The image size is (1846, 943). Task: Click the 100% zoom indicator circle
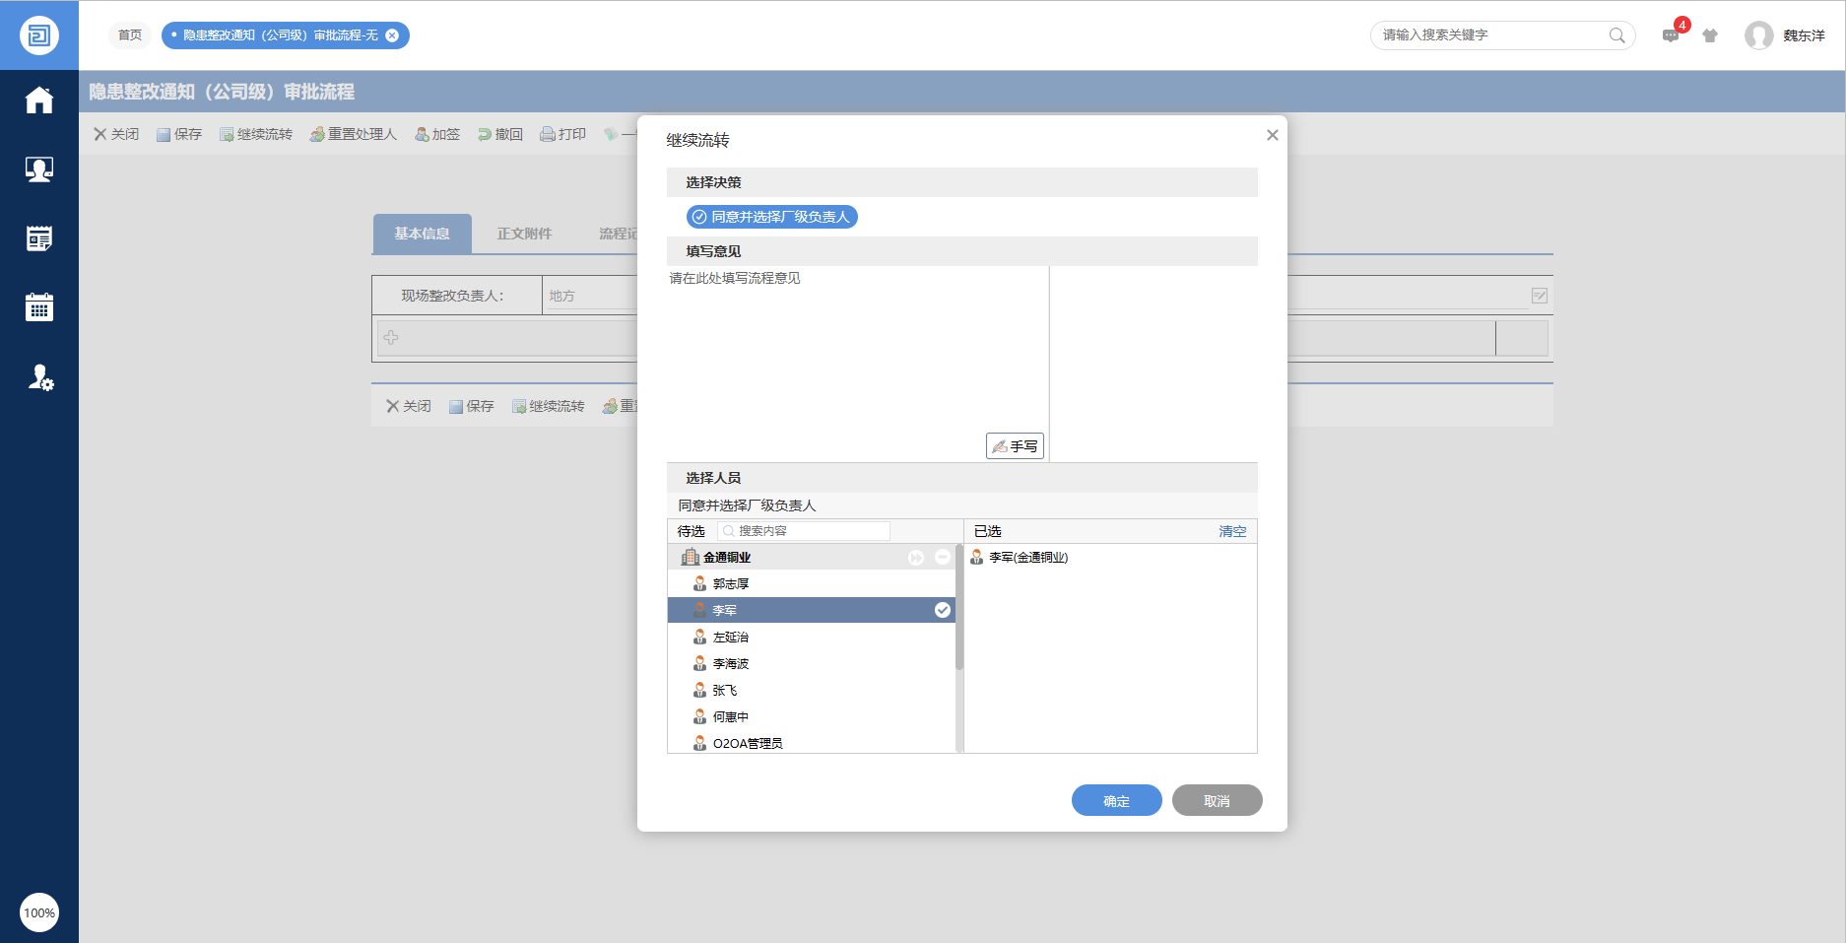click(39, 912)
